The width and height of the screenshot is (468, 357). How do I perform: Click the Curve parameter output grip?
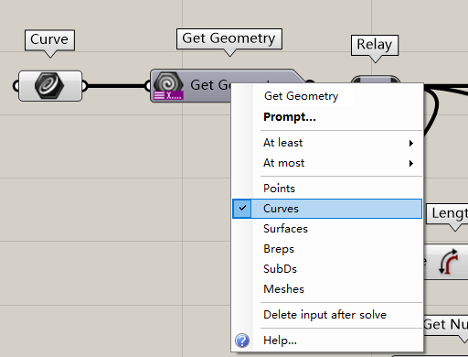click(84, 86)
